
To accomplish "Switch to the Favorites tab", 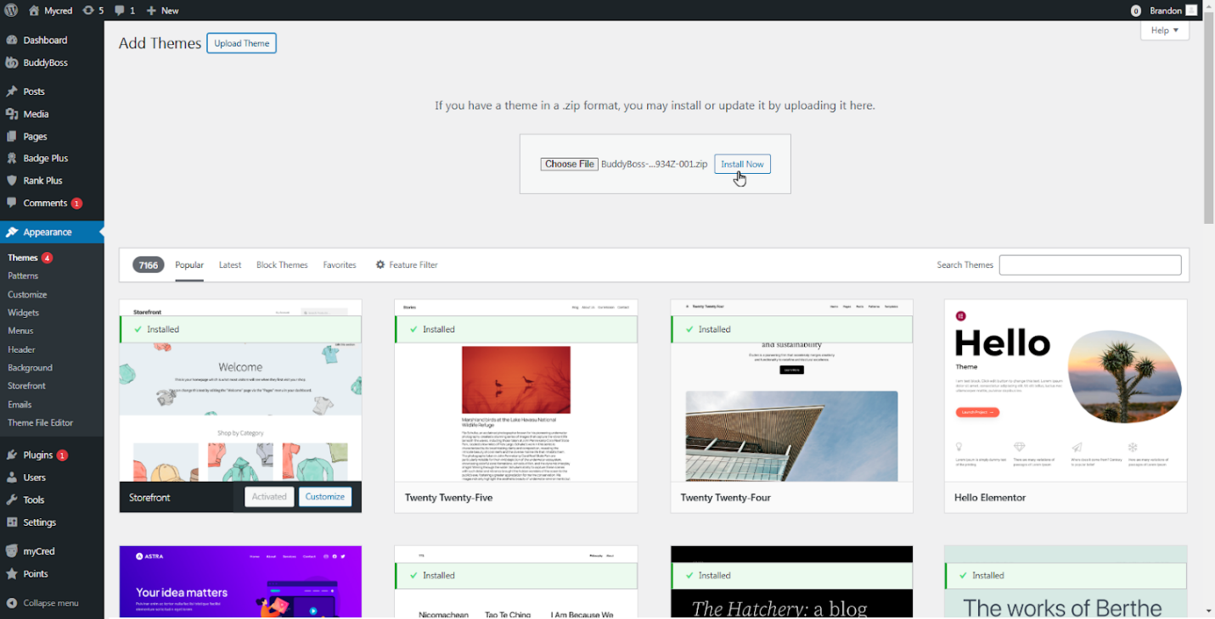I will point(340,265).
